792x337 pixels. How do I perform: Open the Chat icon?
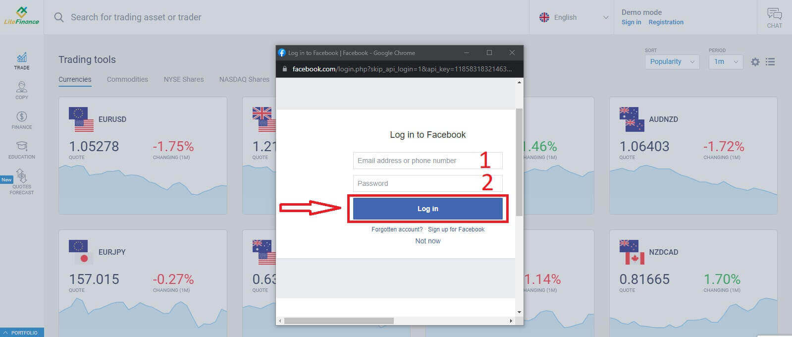tap(774, 18)
